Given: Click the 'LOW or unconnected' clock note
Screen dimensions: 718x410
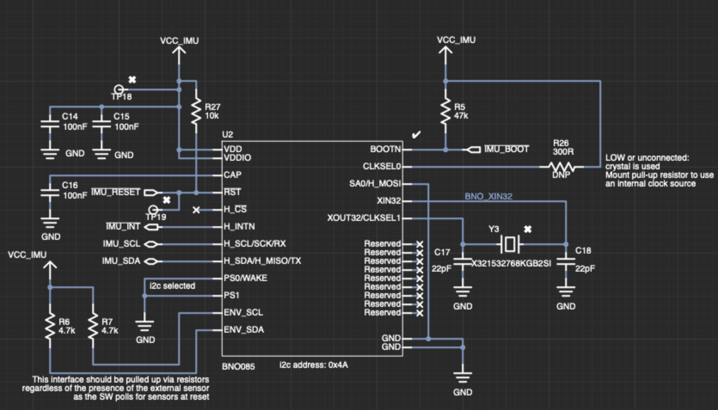Looking at the screenshot, I should click(x=660, y=171).
